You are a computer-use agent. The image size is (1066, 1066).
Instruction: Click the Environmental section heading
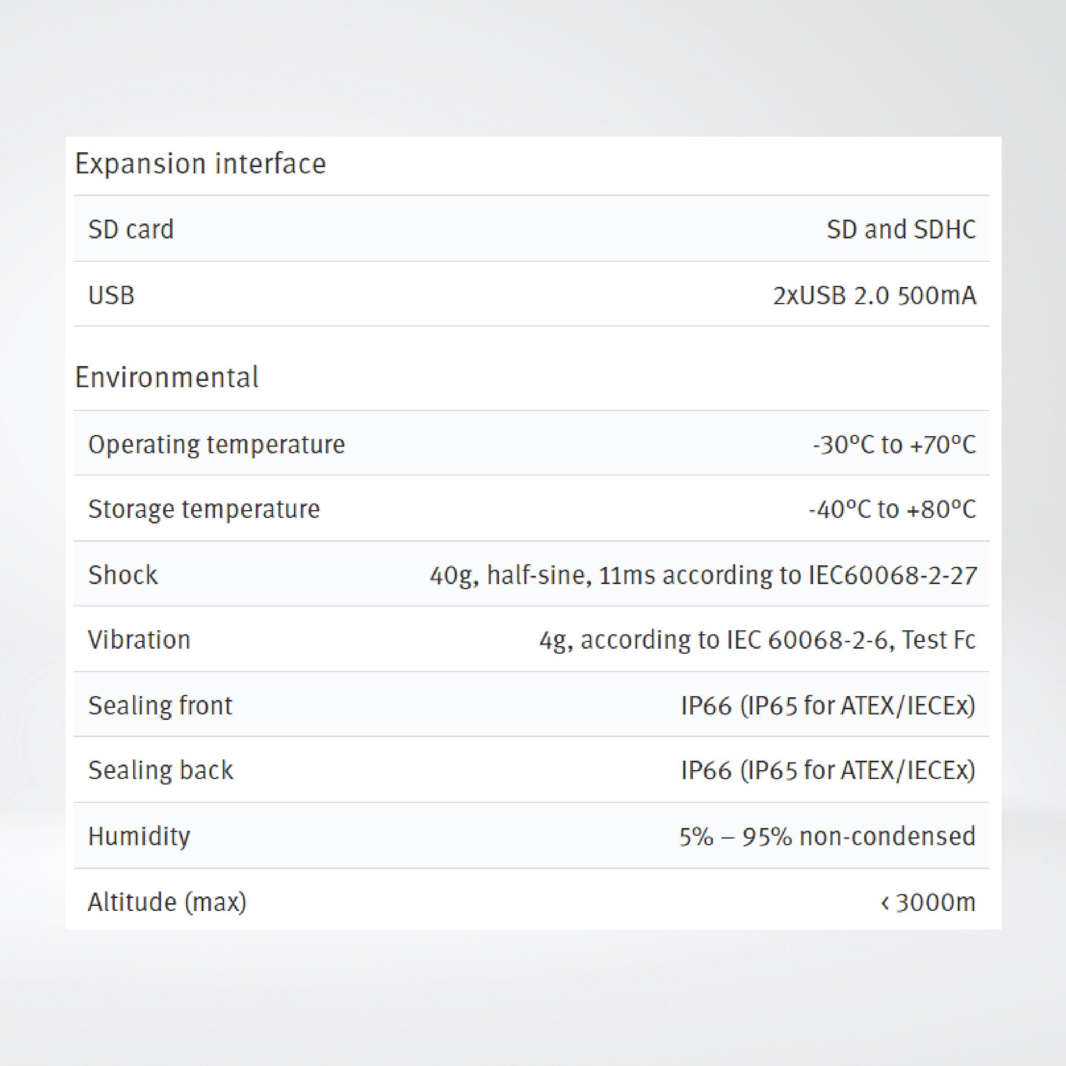166,377
